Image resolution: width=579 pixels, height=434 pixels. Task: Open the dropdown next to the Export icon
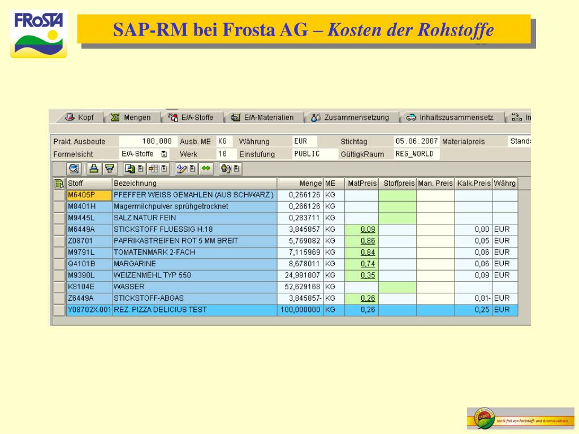(x=140, y=168)
